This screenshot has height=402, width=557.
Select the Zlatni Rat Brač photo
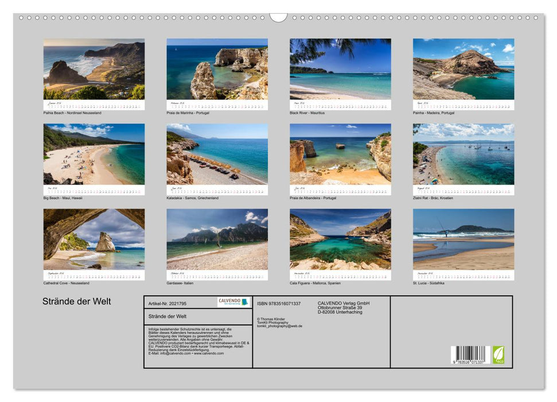tap(463, 154)
